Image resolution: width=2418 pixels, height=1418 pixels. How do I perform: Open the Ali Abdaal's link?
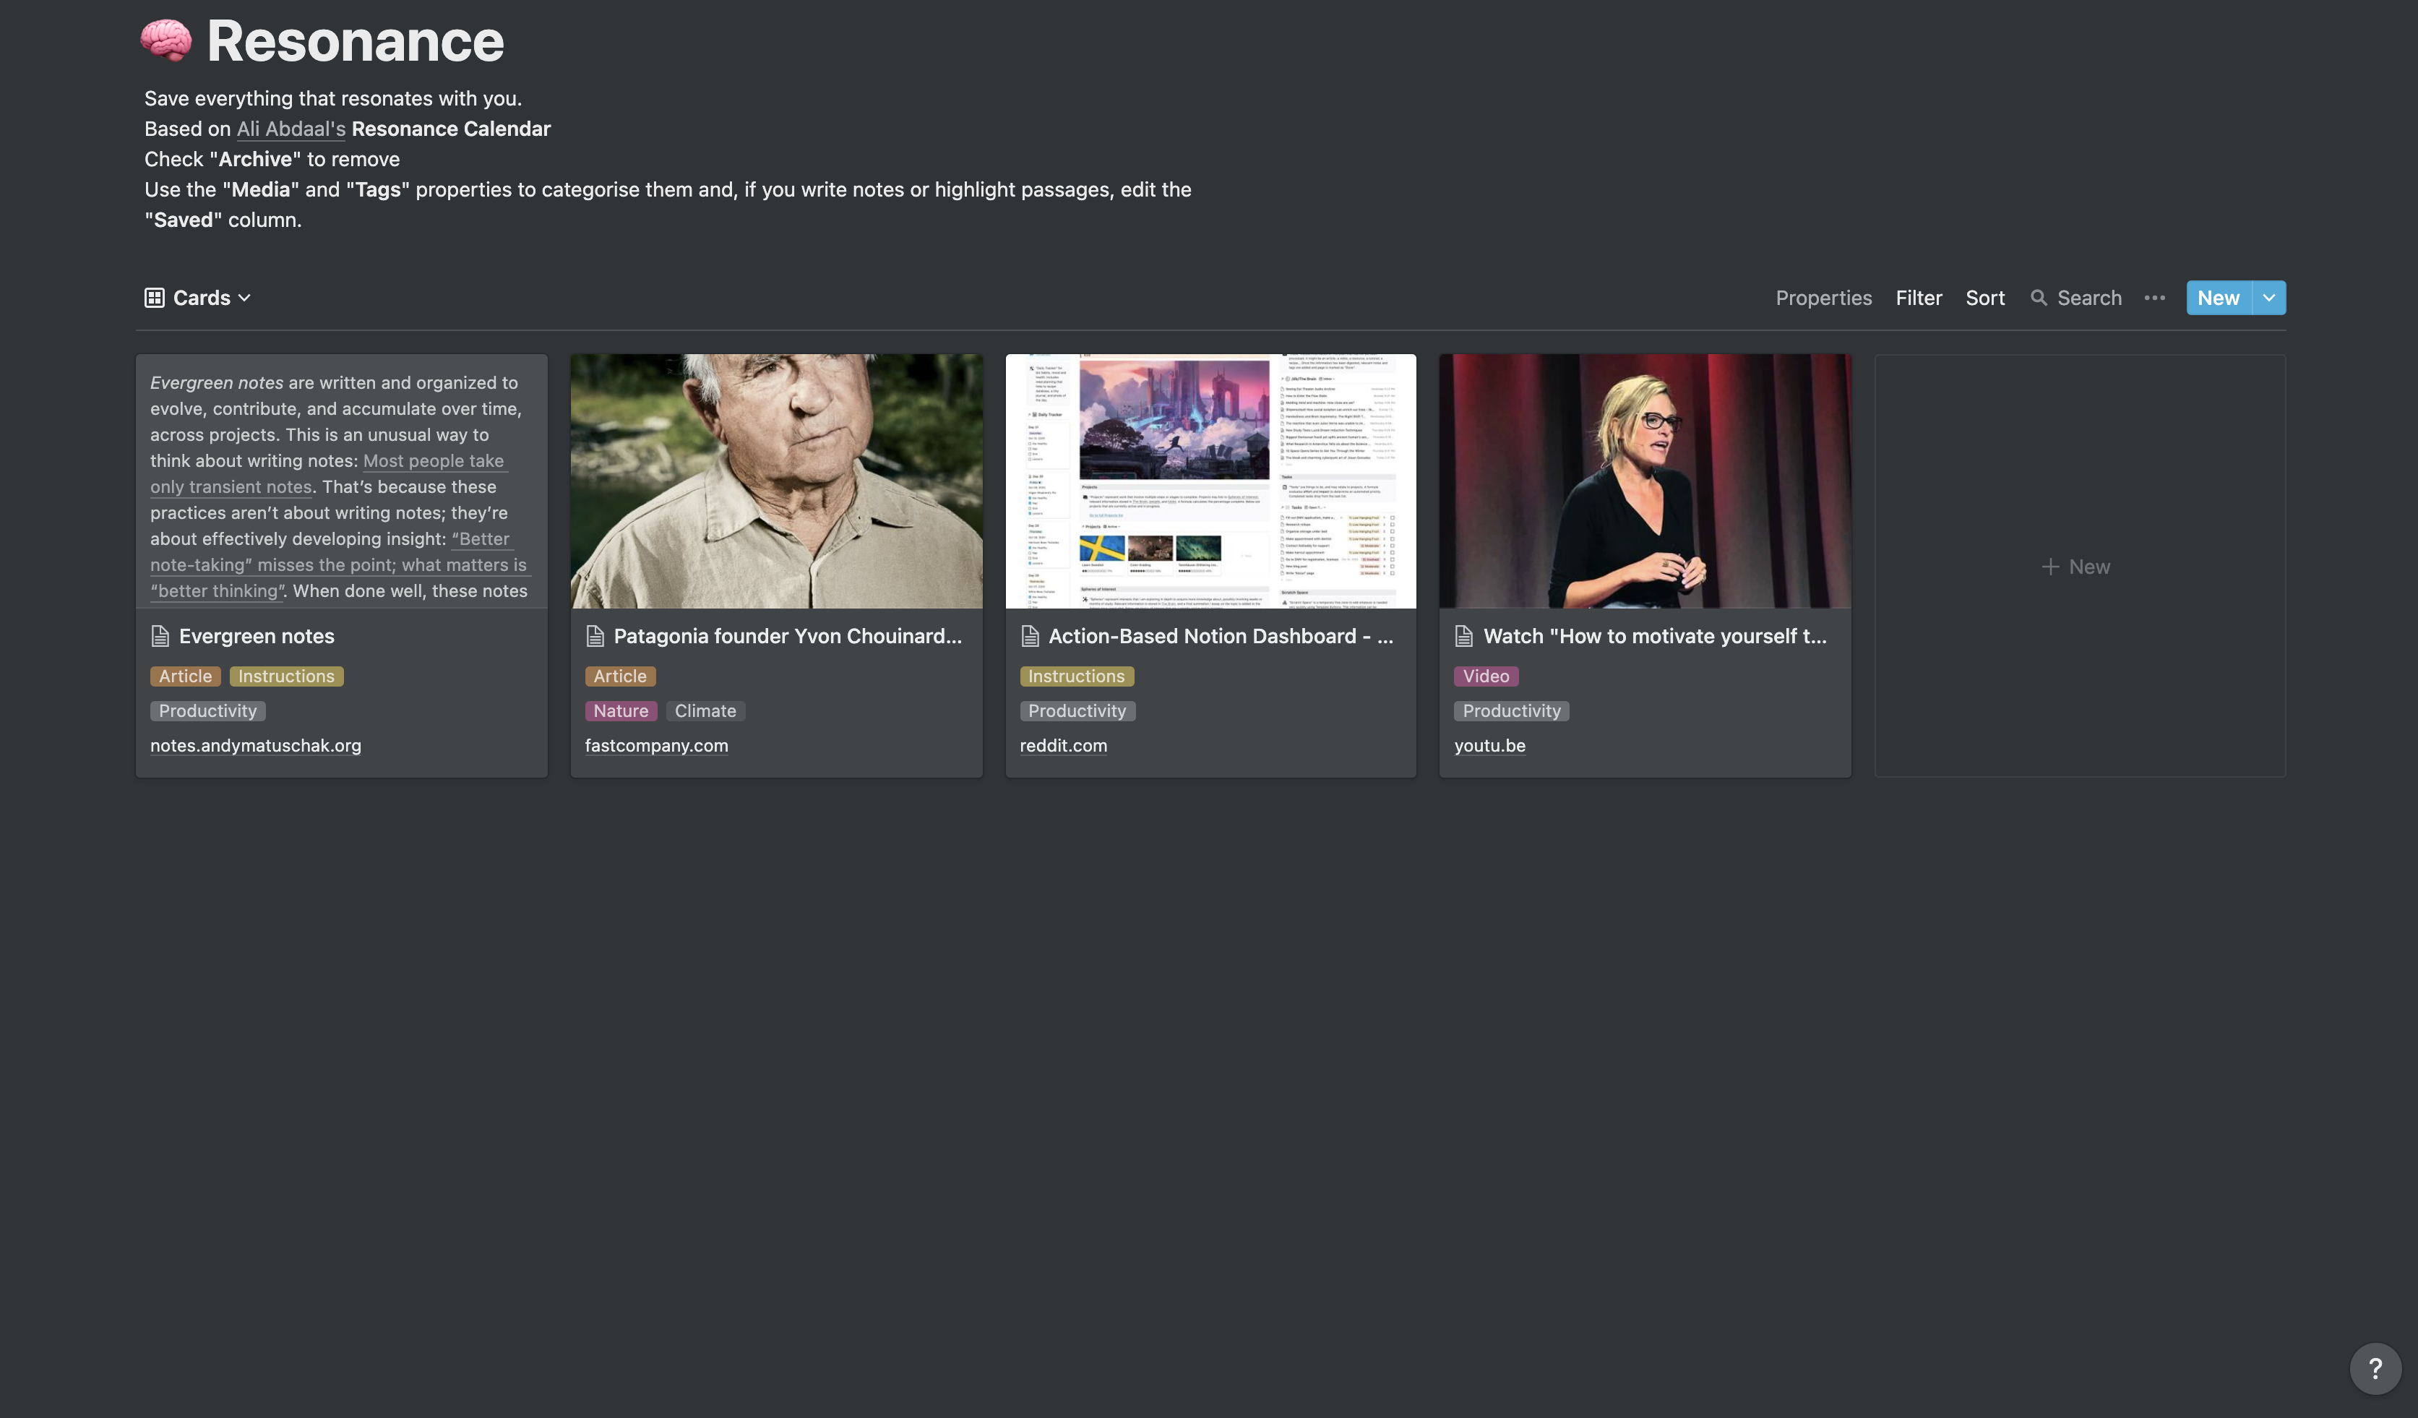(291, 129)
